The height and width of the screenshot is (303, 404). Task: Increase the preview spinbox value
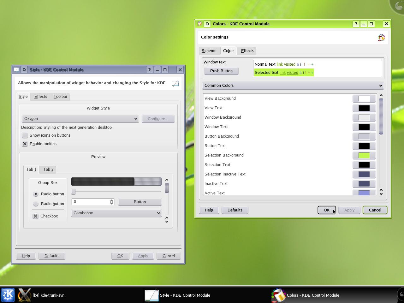point(111,200)
